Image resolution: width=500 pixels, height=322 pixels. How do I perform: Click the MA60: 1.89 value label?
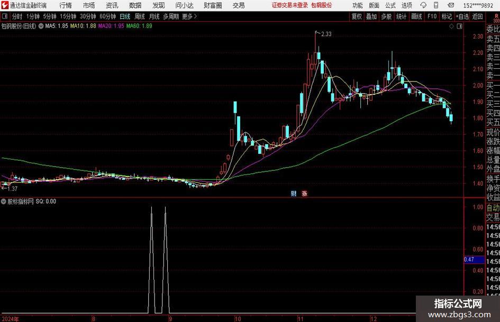[x=139, y=26]
